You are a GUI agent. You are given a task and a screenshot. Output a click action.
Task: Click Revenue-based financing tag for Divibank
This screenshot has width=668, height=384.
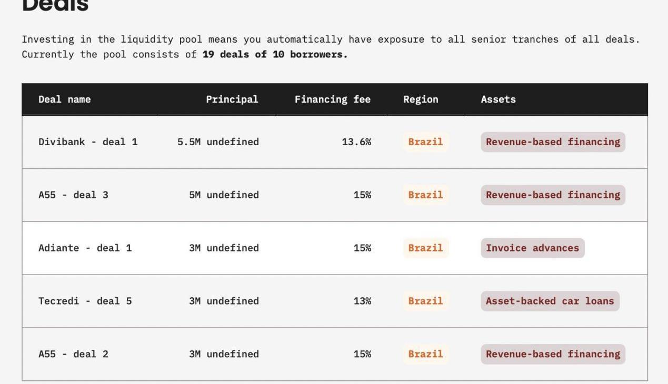point(553,142)
